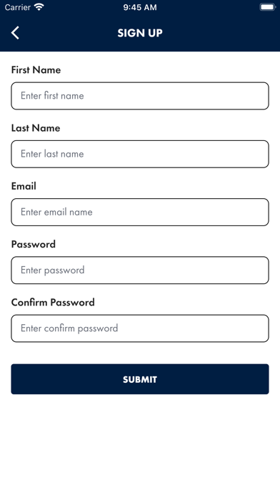Tap the Carrier text in status bar
Image resolution: width=280 pixels, height=498 pixels.
17,7
